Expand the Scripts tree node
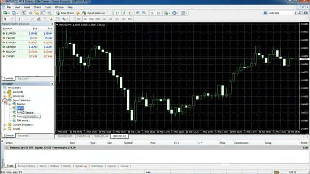Screen dimensions: 310x174 (4, 129)
